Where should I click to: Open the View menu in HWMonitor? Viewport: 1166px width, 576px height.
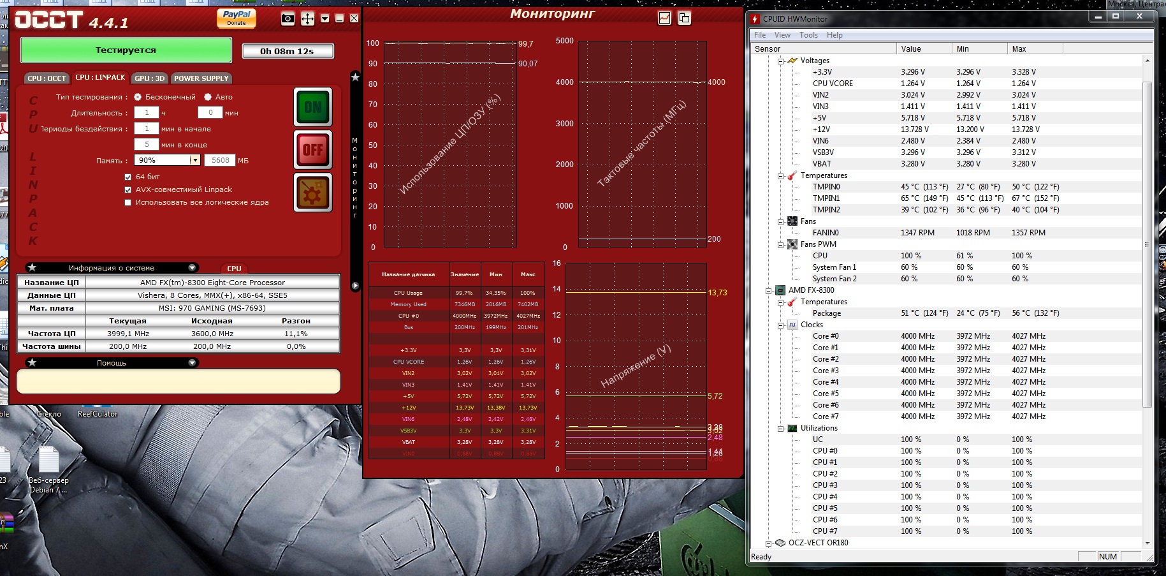tap(782, 35)
